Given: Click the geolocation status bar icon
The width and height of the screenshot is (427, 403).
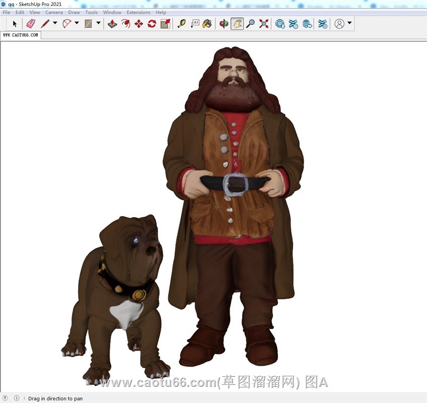Looking at the screenshot, I should pos(6,398).
